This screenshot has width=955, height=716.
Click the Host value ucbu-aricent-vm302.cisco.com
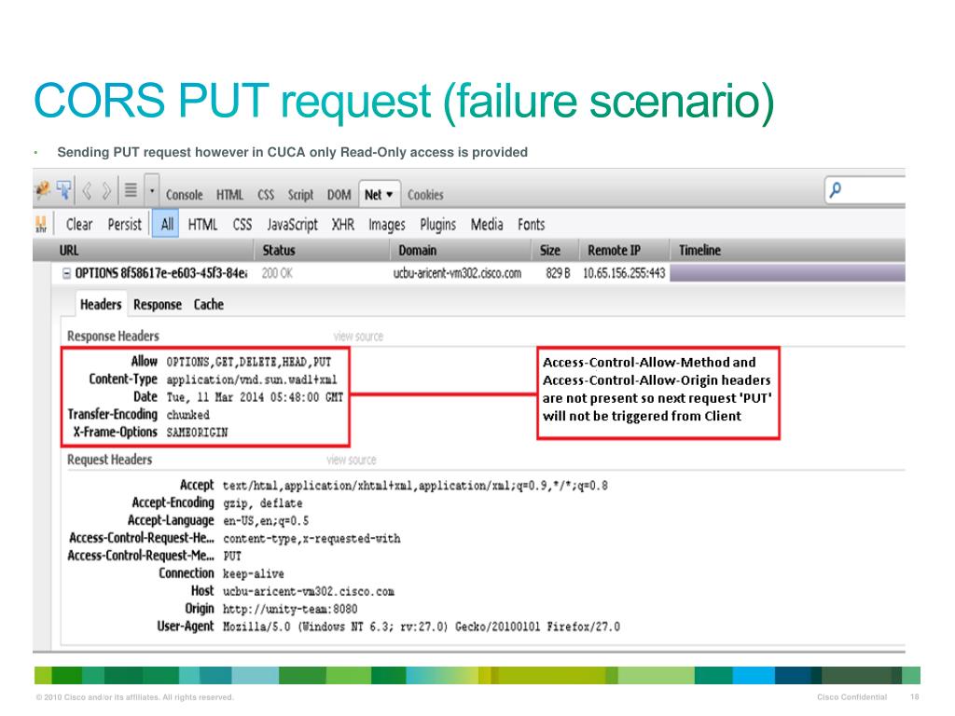tap(308, 591)
